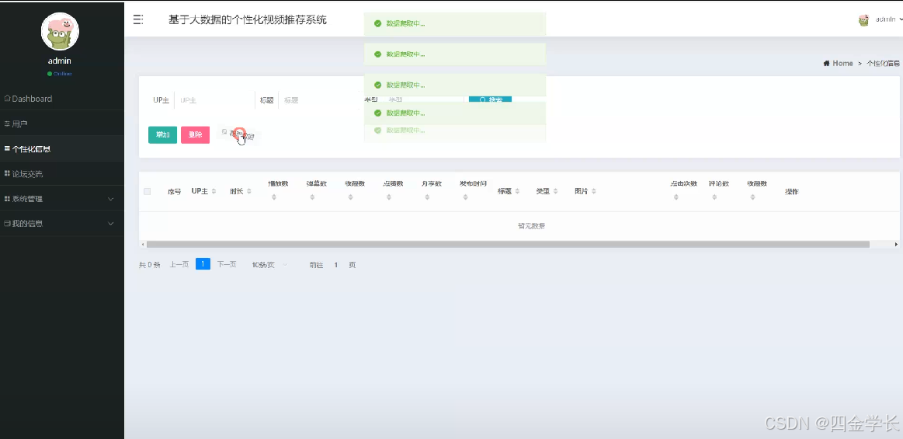
Task: Click the 标题 search input field
Action: [x=318, y=100]
